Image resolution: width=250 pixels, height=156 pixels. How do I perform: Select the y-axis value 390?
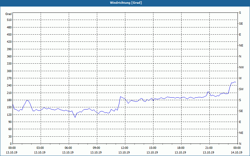9,49
